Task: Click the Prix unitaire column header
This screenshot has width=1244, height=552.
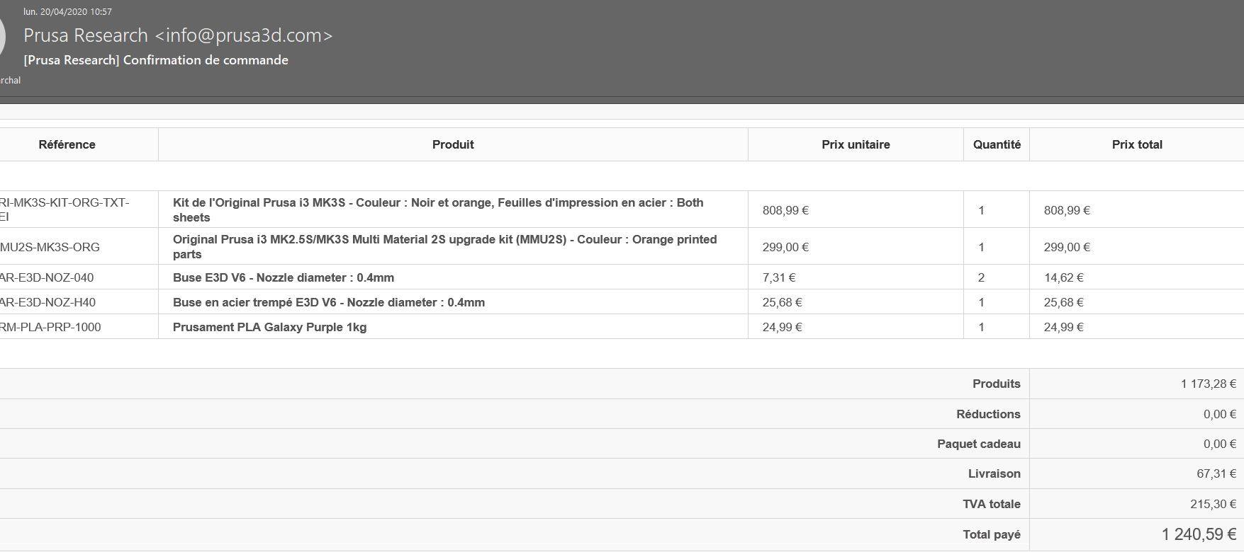Action: [856, 144]
